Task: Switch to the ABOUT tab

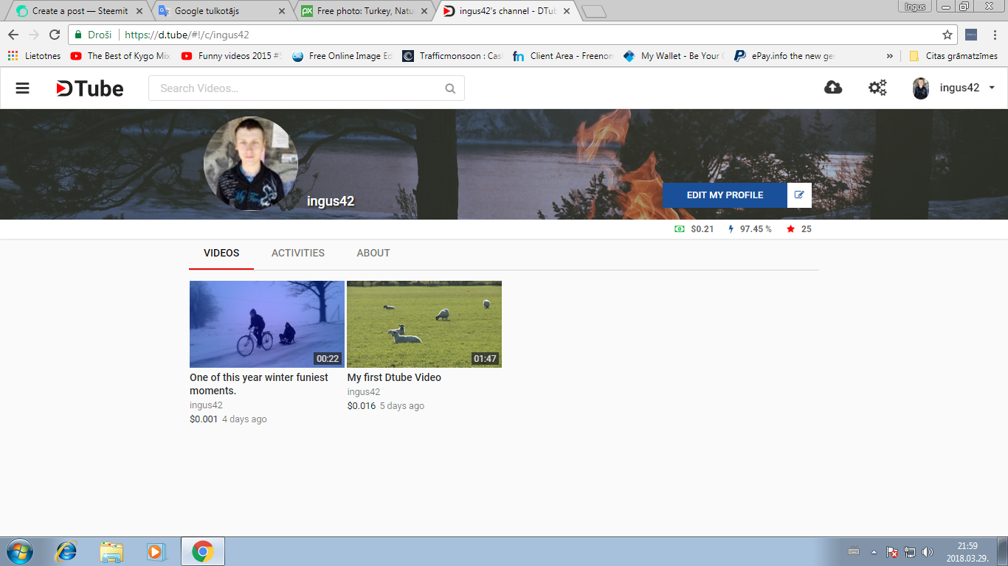Action: (373, 253)
